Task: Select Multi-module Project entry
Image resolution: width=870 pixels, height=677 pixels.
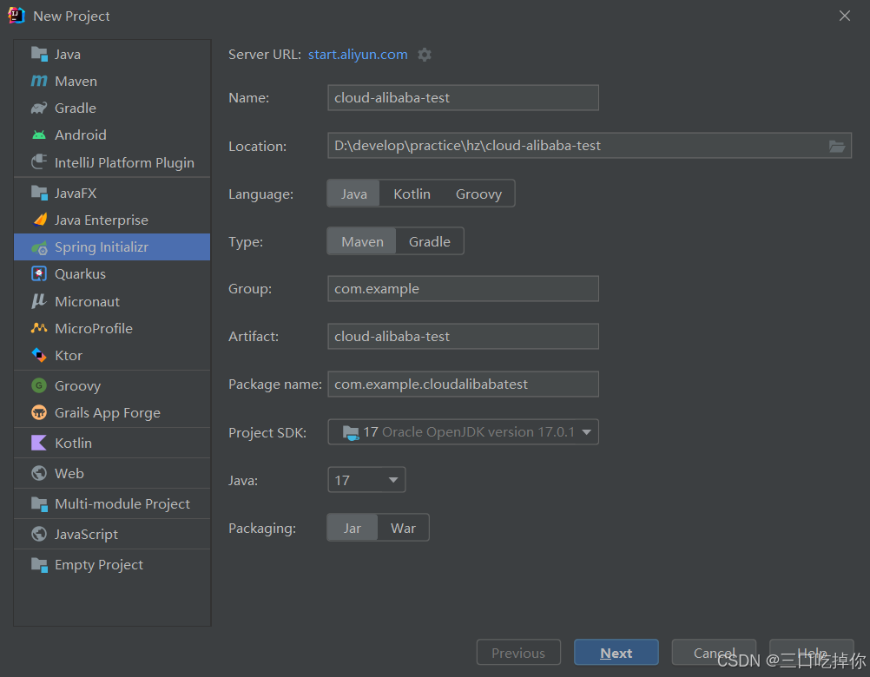Action: tap(112, 503)
